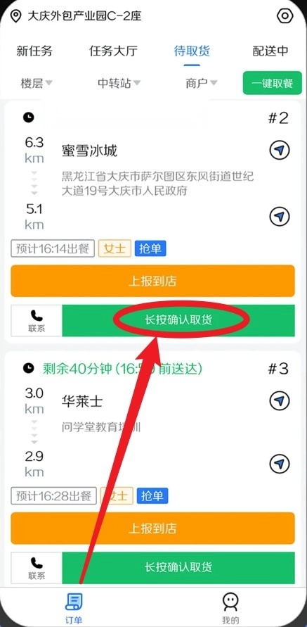Viewport: 307px width, 627px height.
Task: Expand the 楼层 filter dropdown
Action: [37, 83]
